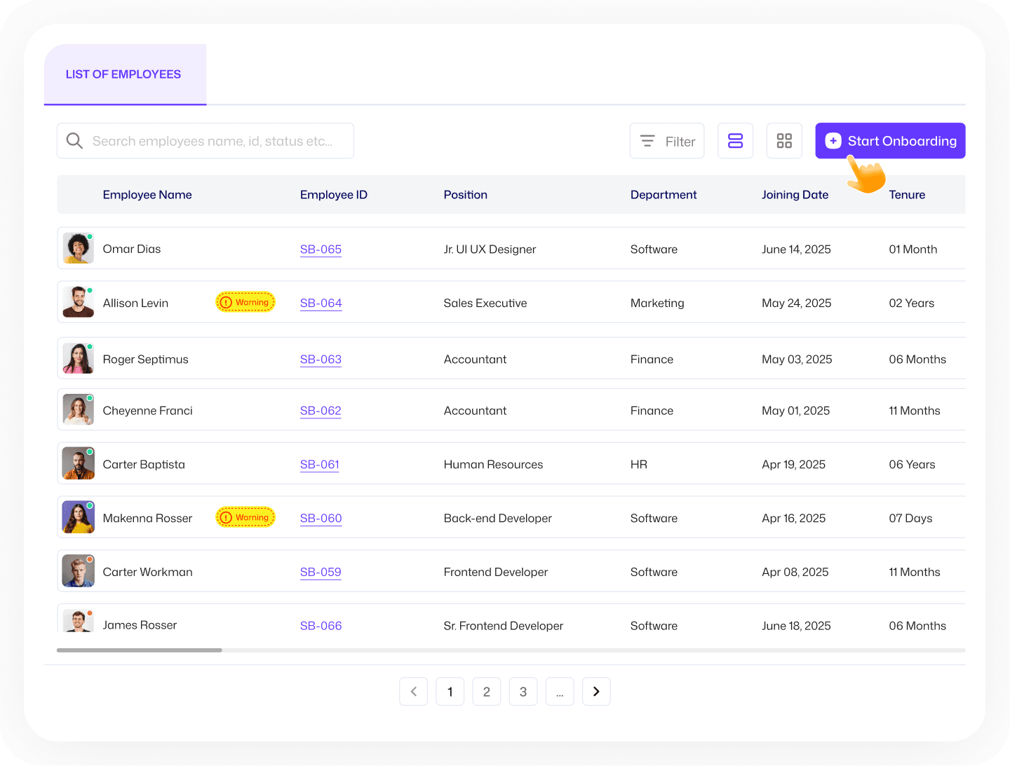The height and width of the screenshot is (766, 1010).
Task: Click the orange status dot on Carter Workman
Action: 90,559
